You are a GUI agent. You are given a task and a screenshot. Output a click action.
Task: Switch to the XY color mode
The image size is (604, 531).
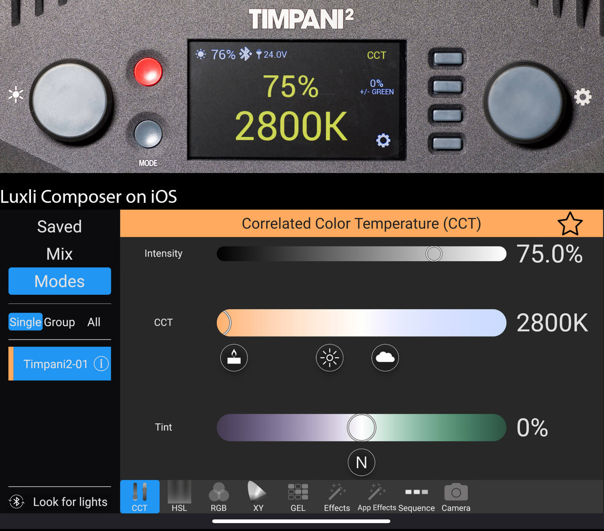(x=258, y=497)
